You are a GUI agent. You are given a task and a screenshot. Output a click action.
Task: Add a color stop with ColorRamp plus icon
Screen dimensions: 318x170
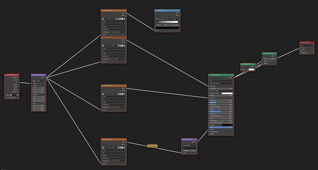coord(157,19)
